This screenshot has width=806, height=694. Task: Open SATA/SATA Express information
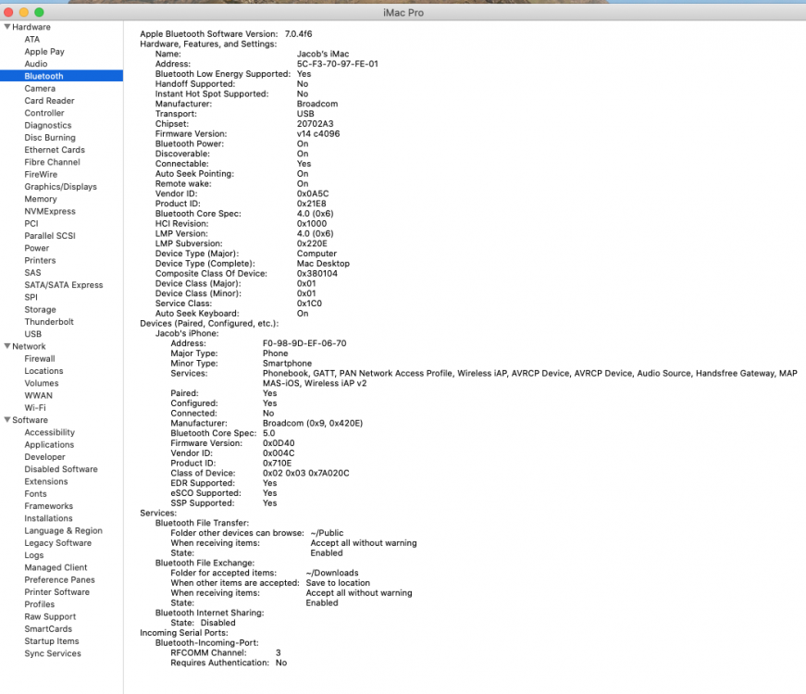64,285
